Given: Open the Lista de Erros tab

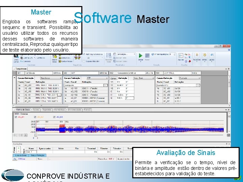Looking at the screenshot, I should (21, 155).
